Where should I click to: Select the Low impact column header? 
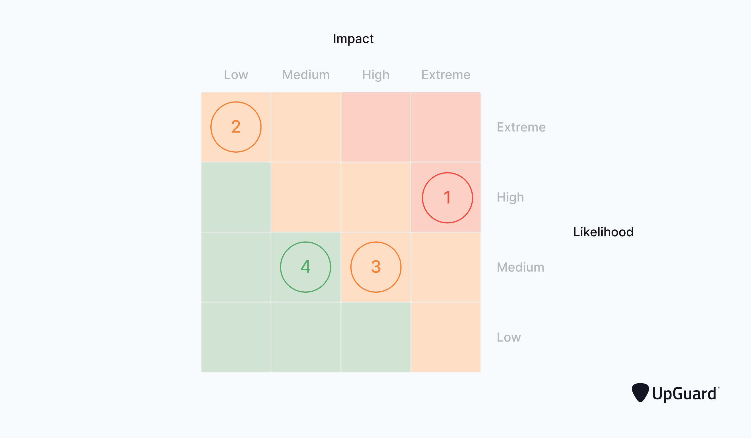point(236,75)
